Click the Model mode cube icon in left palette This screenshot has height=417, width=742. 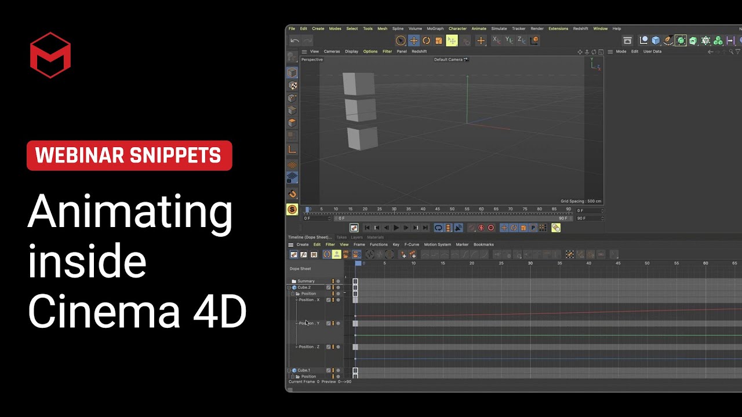coord(292,72)
